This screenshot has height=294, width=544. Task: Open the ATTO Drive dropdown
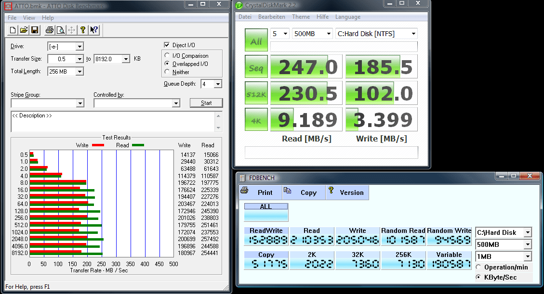(x=80, y=46)
